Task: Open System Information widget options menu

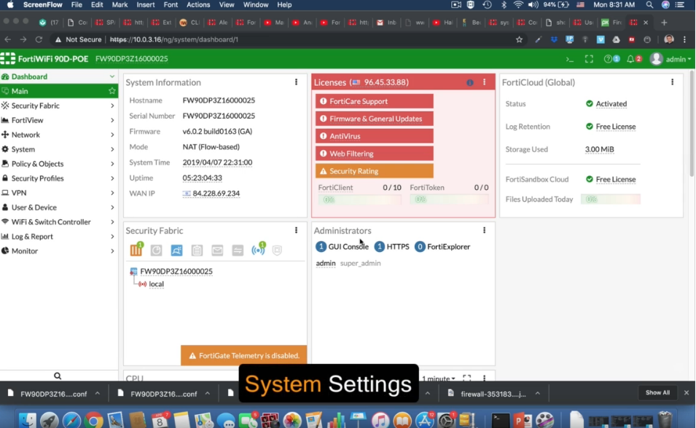Action: point(296,82)
